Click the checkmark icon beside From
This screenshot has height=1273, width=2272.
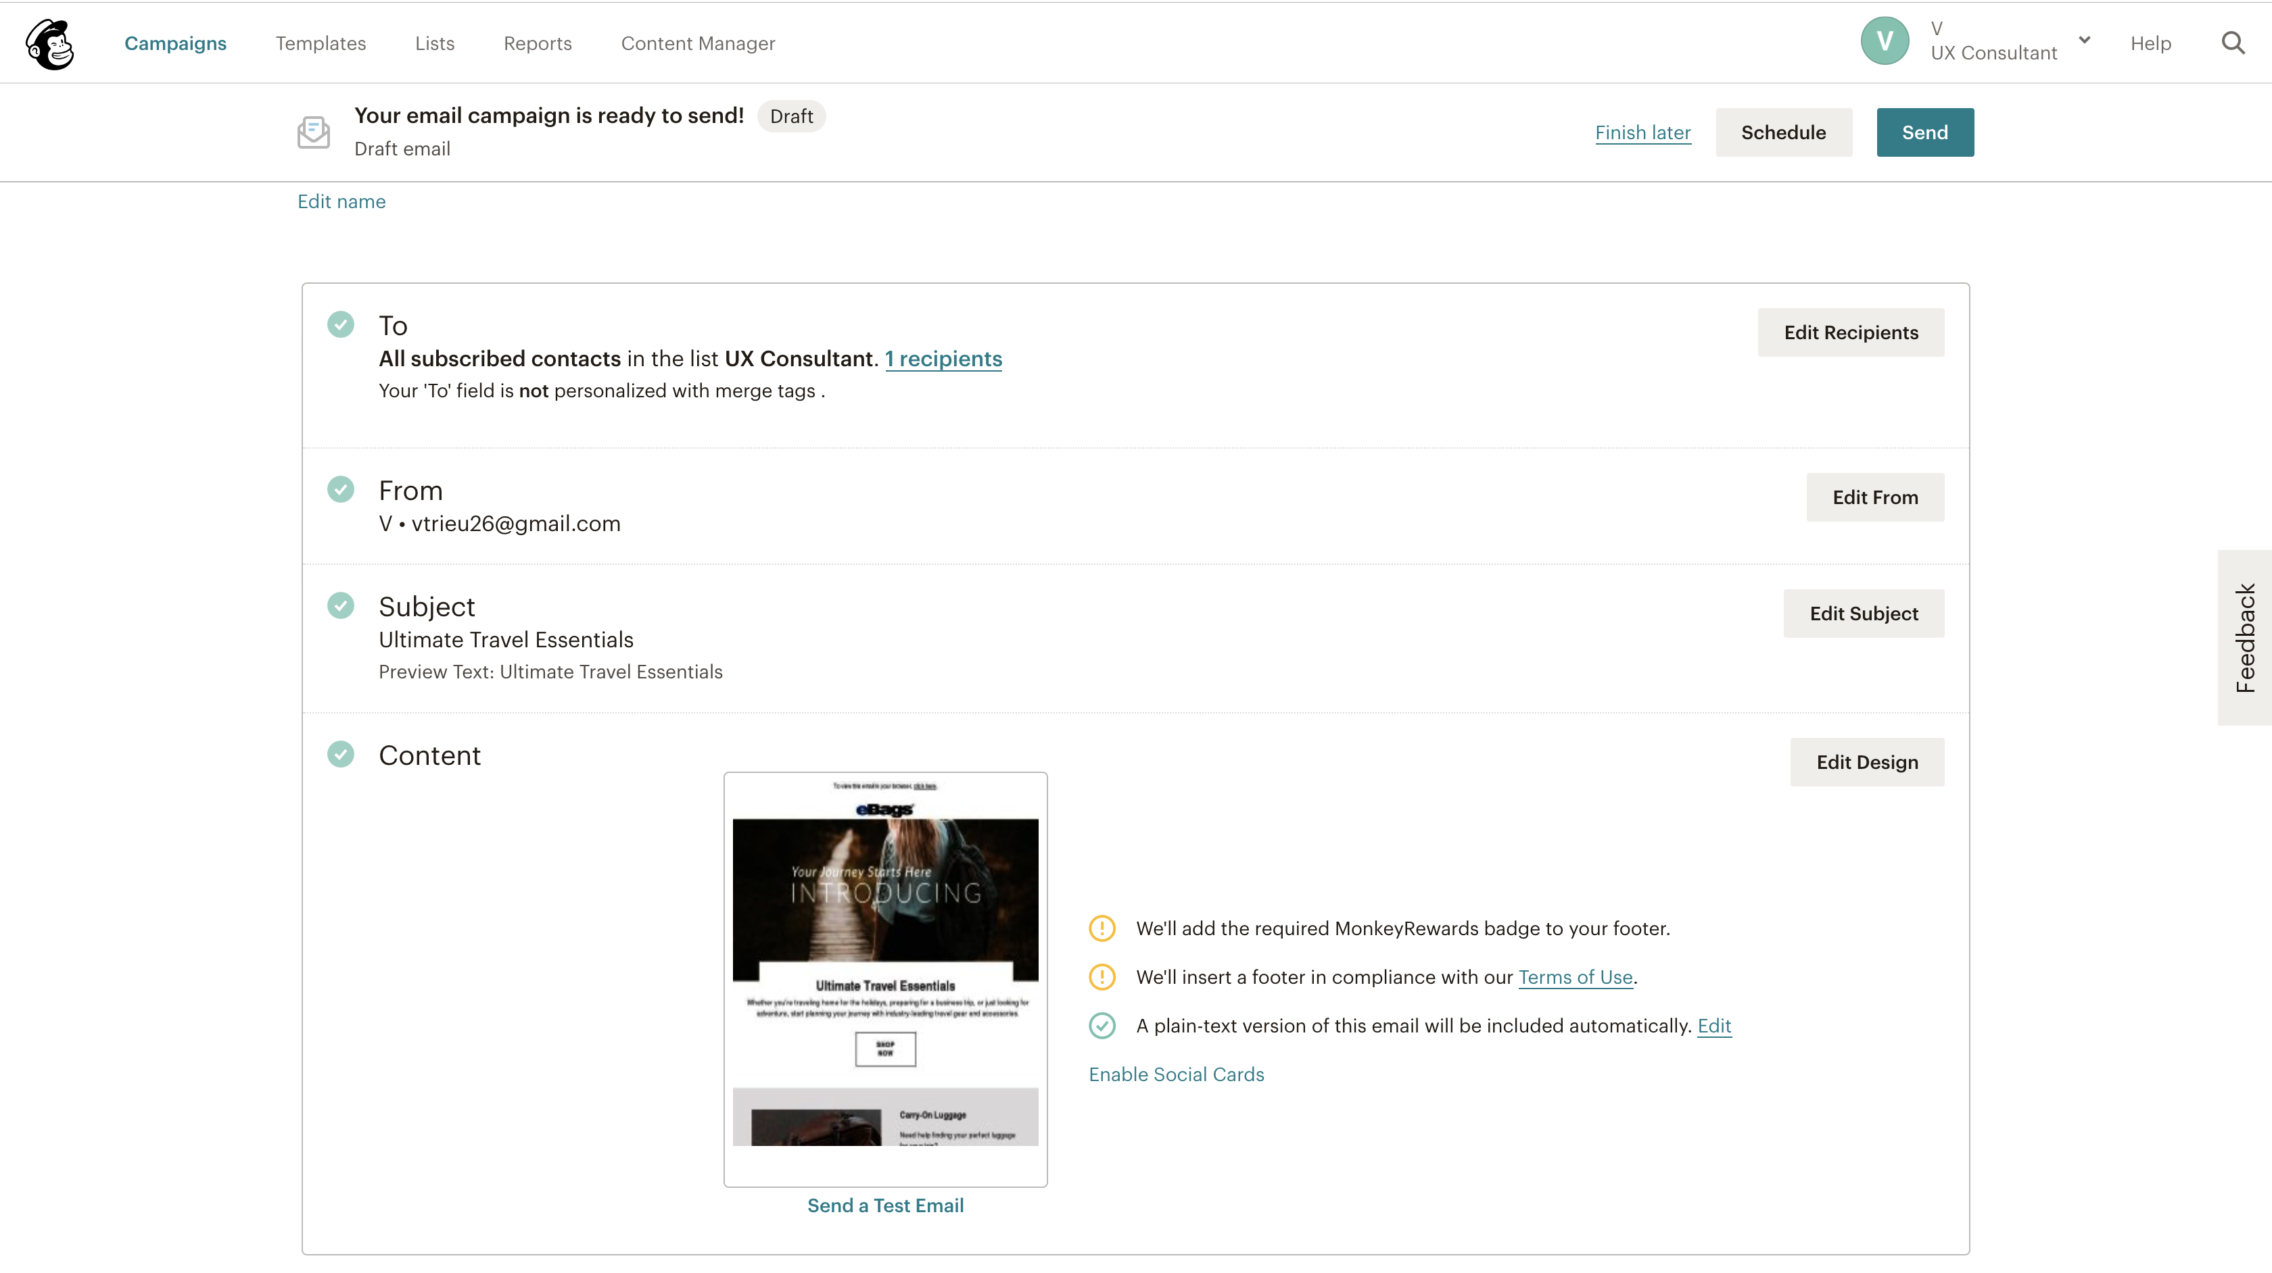tap(340, 489)
